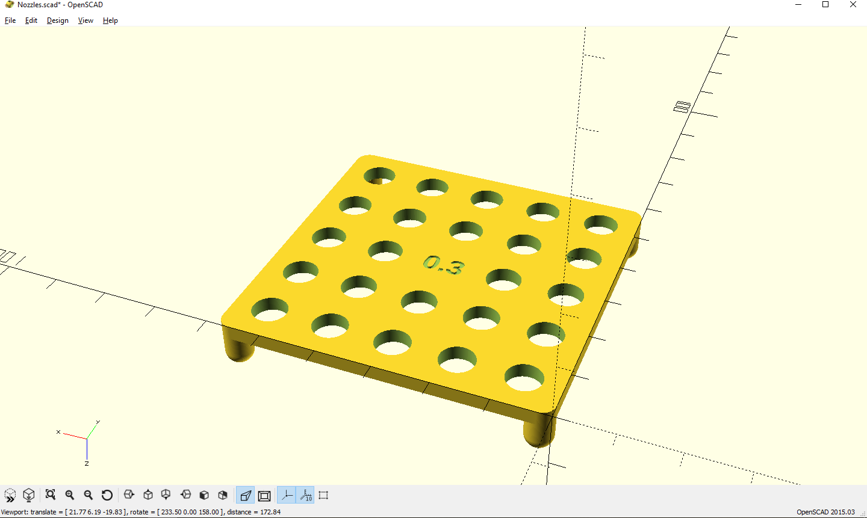Click the View All magnifier icon
The width and height of the screenshot is (867, 518).
[x=51, y=495]
